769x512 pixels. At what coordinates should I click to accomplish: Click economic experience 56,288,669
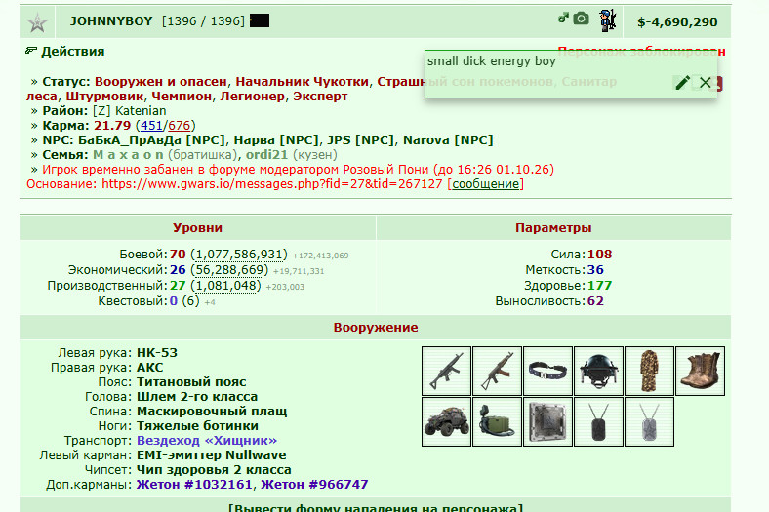(230, 270)
